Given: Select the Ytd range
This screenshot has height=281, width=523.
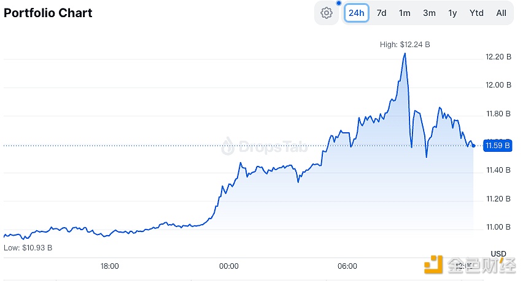Looking at the screenshot, I should [476, 13].
